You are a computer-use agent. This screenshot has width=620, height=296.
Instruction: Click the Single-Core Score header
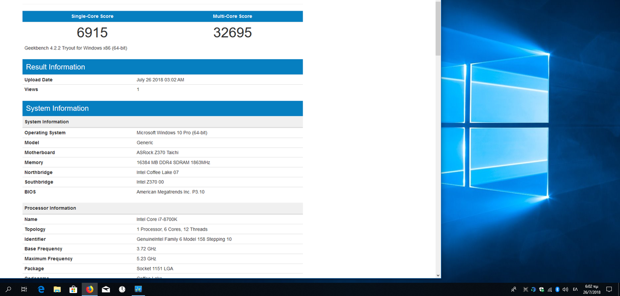click(x=92, y=16)
